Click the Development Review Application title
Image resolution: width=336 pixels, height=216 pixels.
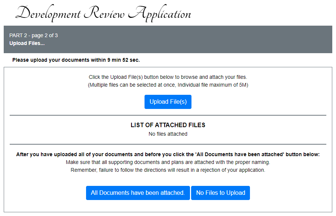[103, 14]
